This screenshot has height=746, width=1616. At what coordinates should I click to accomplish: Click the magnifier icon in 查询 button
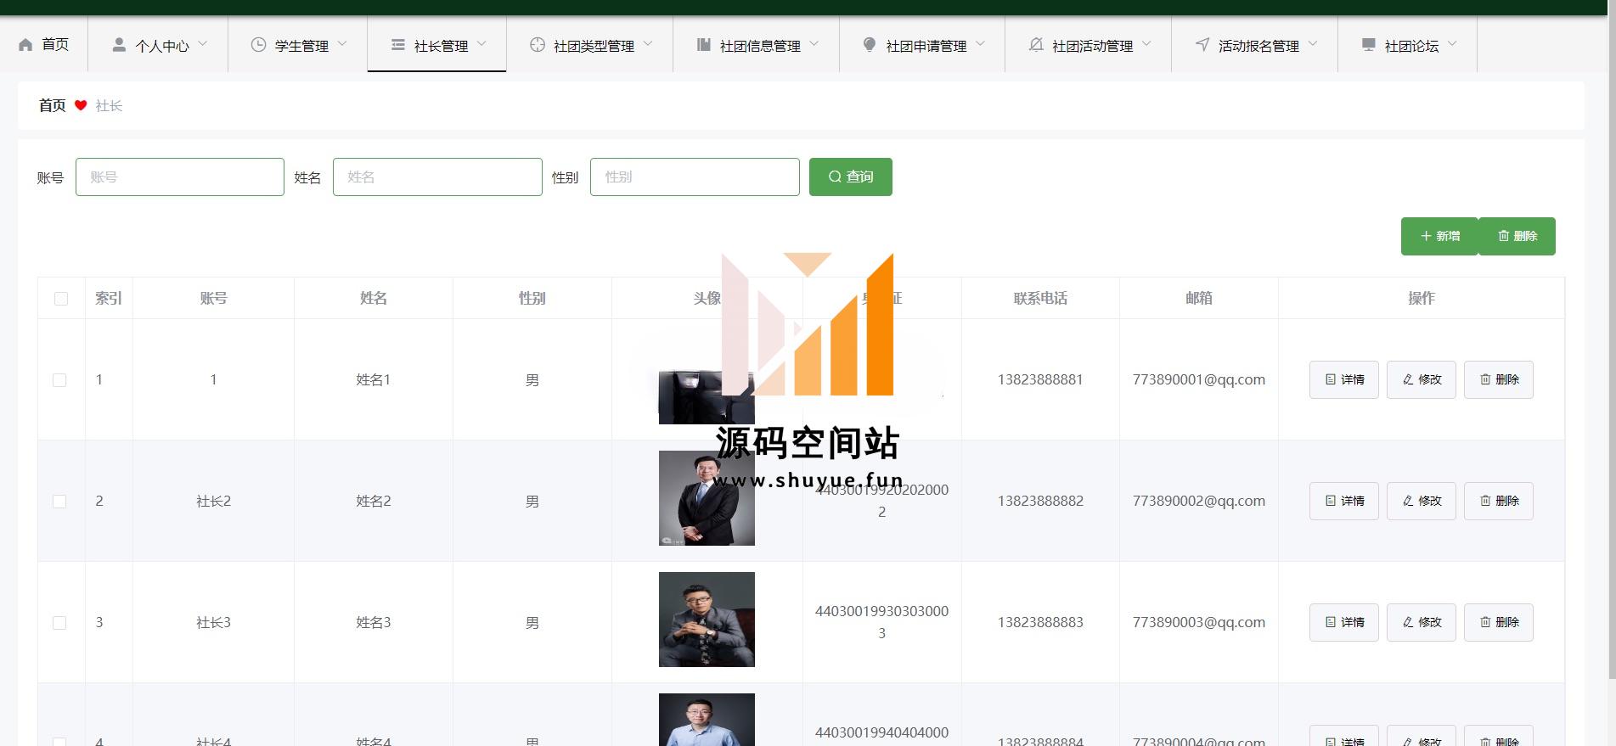[835, 177]
